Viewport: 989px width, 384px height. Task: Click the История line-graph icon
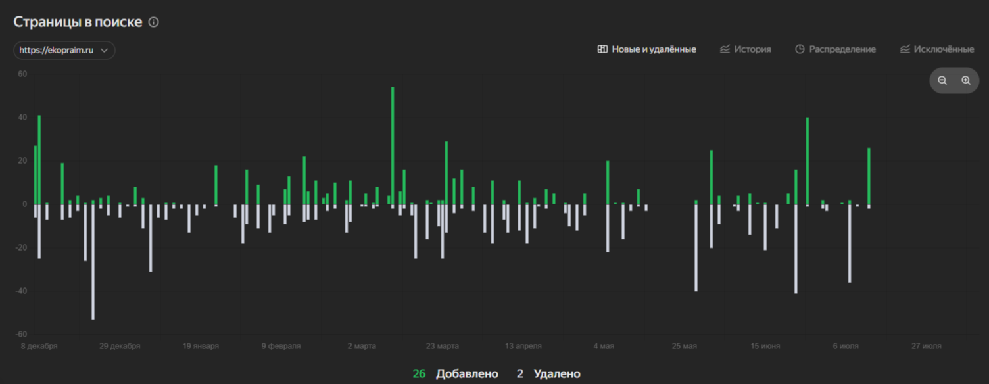725,49
